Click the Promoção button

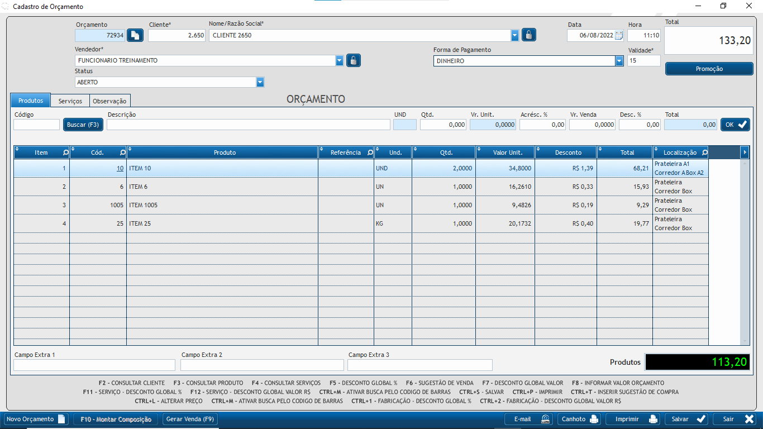pos(709,69)
